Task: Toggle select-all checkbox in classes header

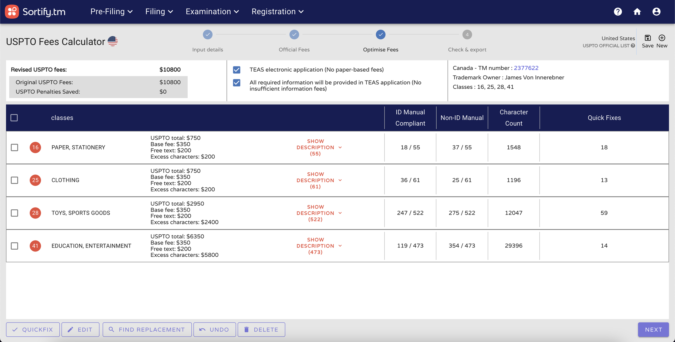Action: 14,118
